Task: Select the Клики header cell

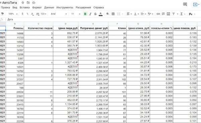Action: point(118,28)
